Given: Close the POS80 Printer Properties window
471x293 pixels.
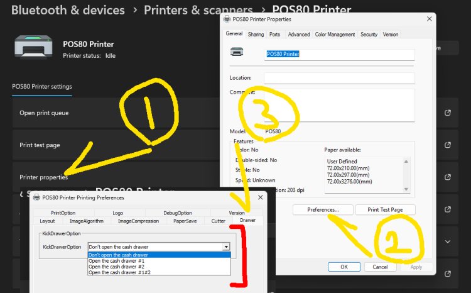Looking at the screenshot, I should 430,19.
